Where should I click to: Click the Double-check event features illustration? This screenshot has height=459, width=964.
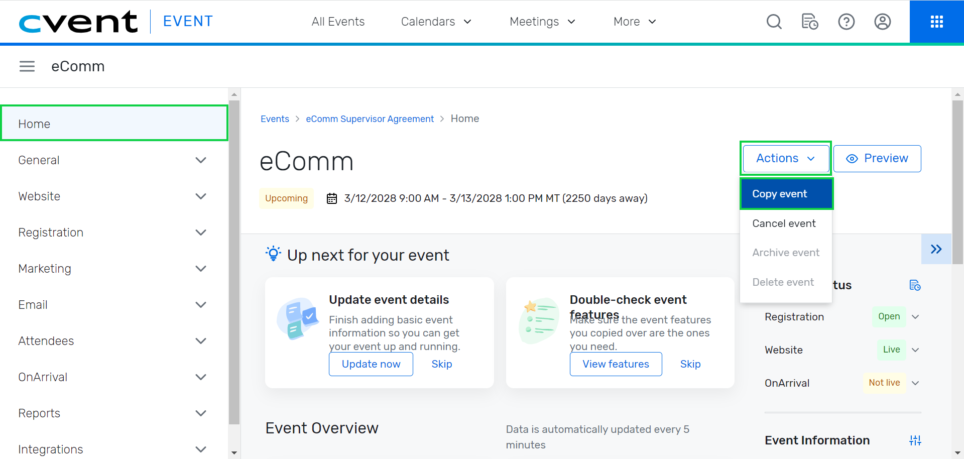point(539,320)
